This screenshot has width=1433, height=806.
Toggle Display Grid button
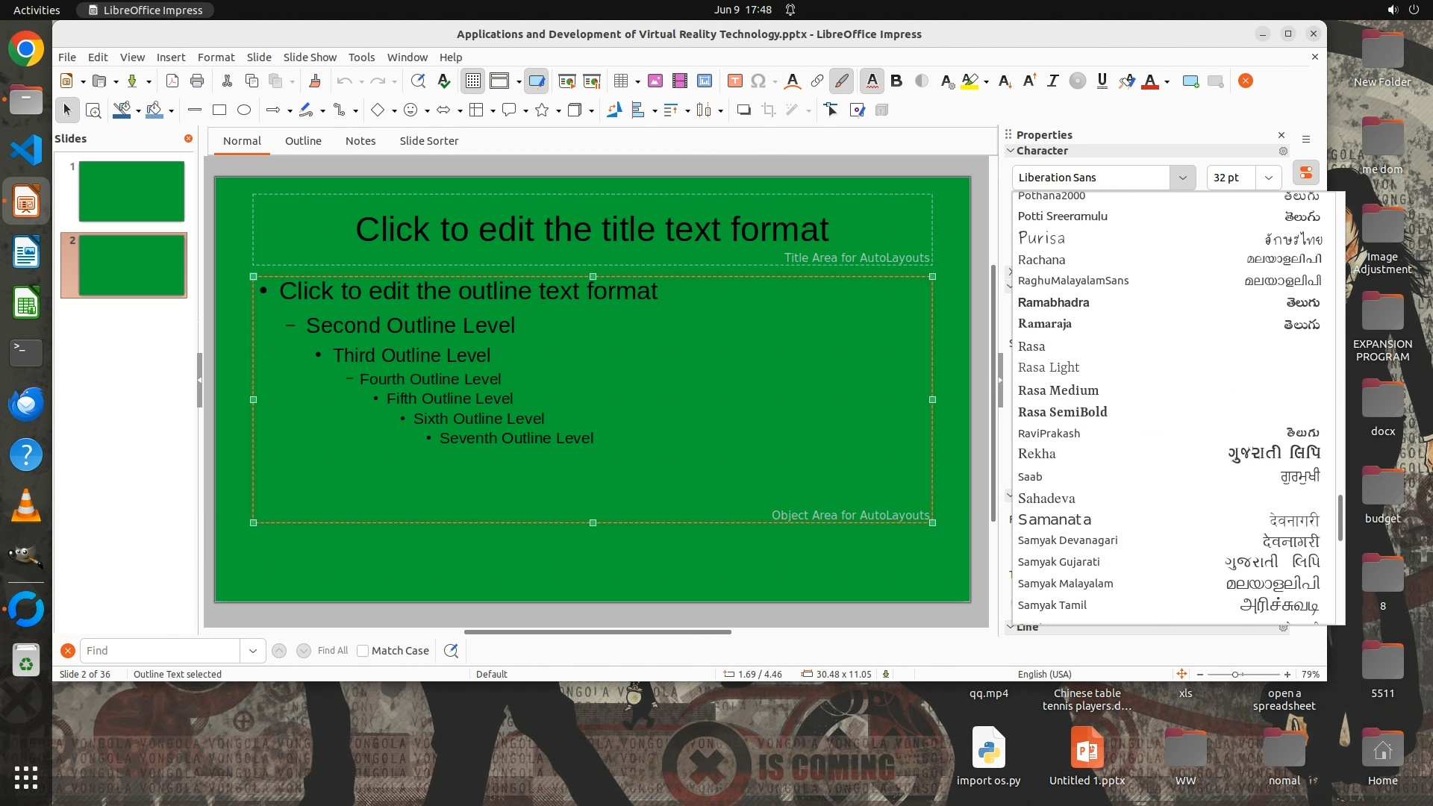coord(473,81)
